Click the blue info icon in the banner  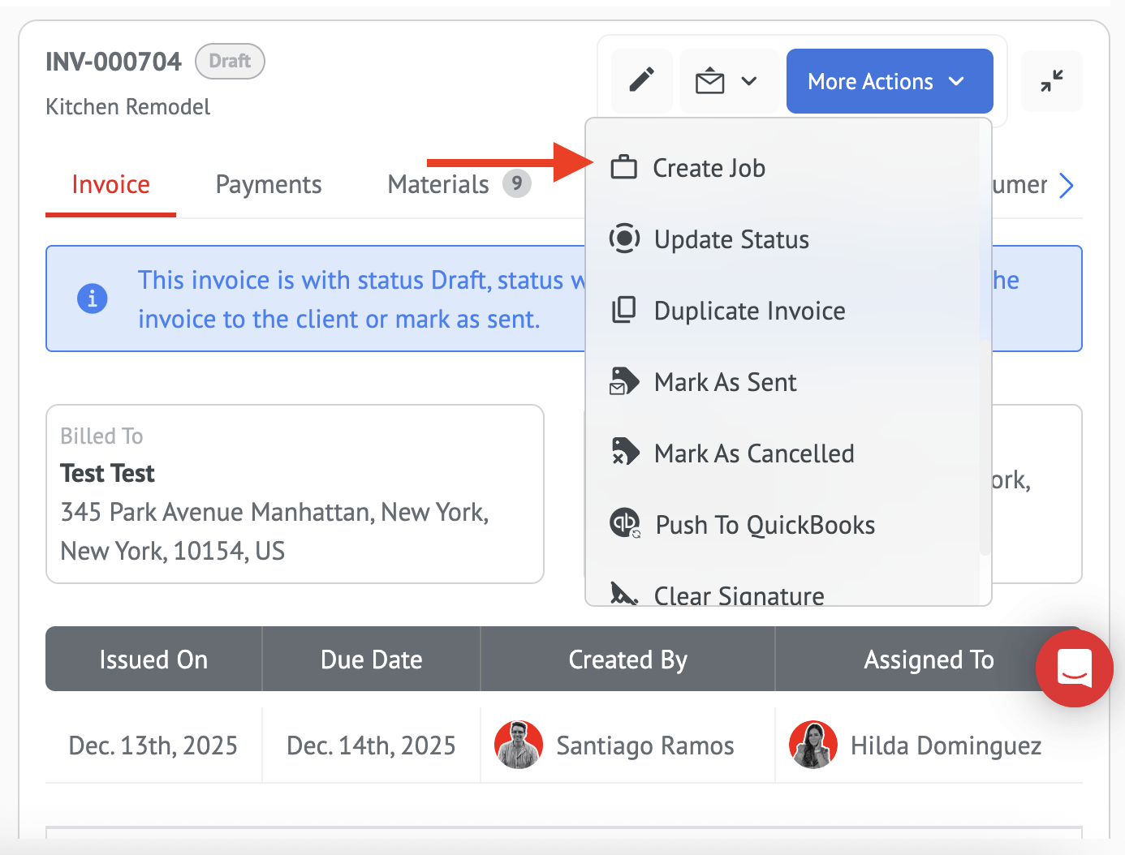(x=93, y=299)
